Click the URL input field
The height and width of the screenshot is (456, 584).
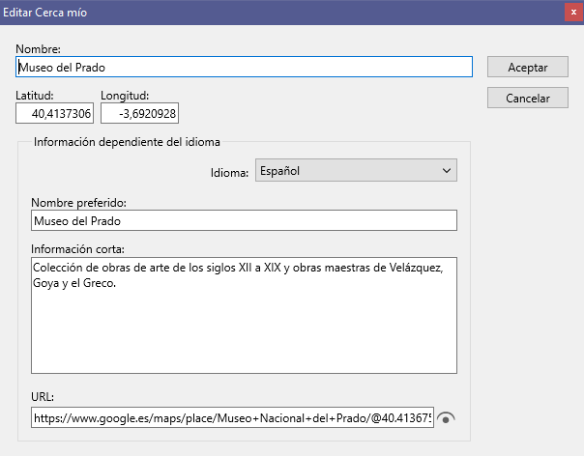pyautogui.click(x=232, y=417)
